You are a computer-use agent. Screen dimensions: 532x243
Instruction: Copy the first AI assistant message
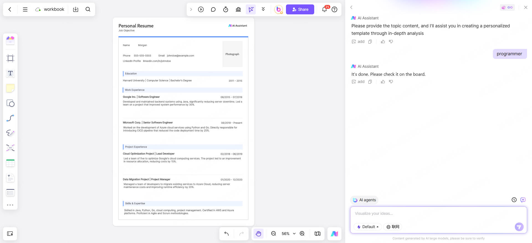tap(370, 42)
